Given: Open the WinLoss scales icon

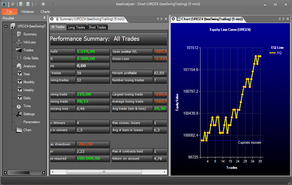Looking at the screenshot, I should (19, 42).
